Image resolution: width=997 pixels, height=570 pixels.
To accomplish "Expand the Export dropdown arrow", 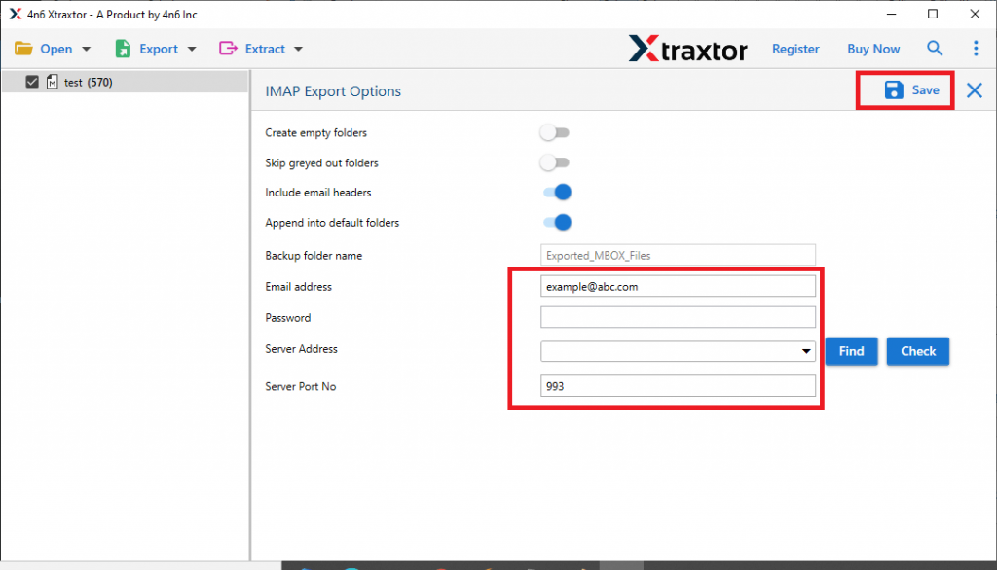I will pos(191,48).
